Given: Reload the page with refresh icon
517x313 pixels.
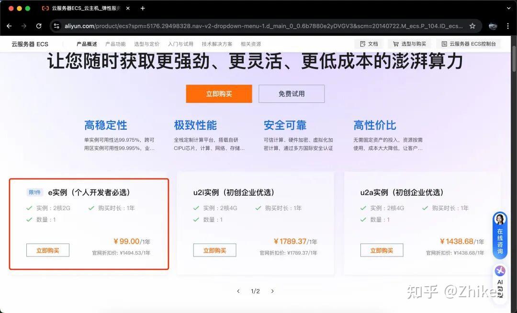Looking at the screenshot, I should [x=39, y=26].
